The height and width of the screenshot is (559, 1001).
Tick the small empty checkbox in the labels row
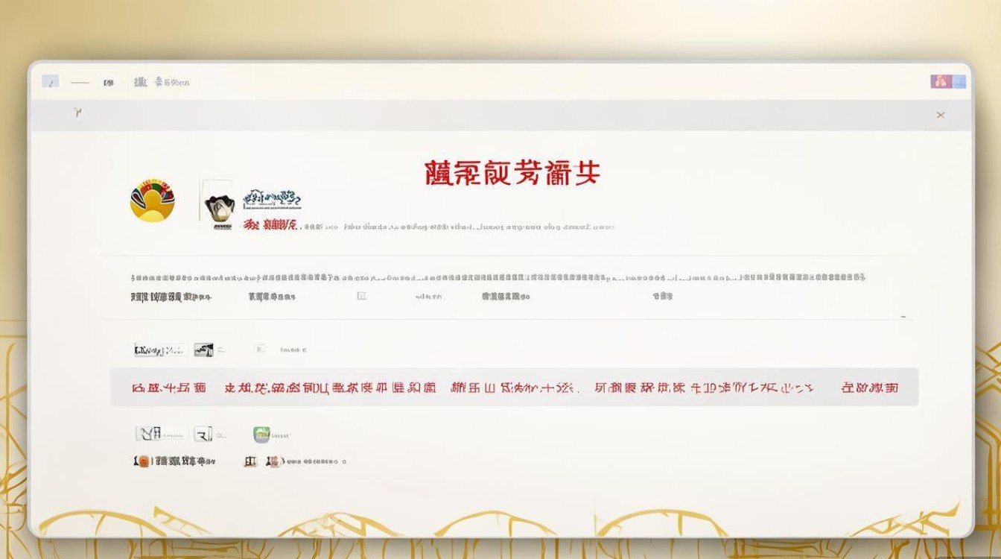(362, 296)
